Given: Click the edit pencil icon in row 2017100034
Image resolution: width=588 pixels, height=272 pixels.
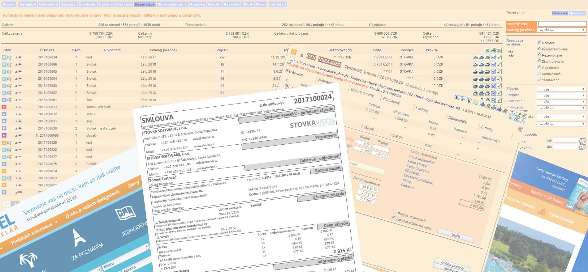Looking at the screenshot, I should pos(499,57).
